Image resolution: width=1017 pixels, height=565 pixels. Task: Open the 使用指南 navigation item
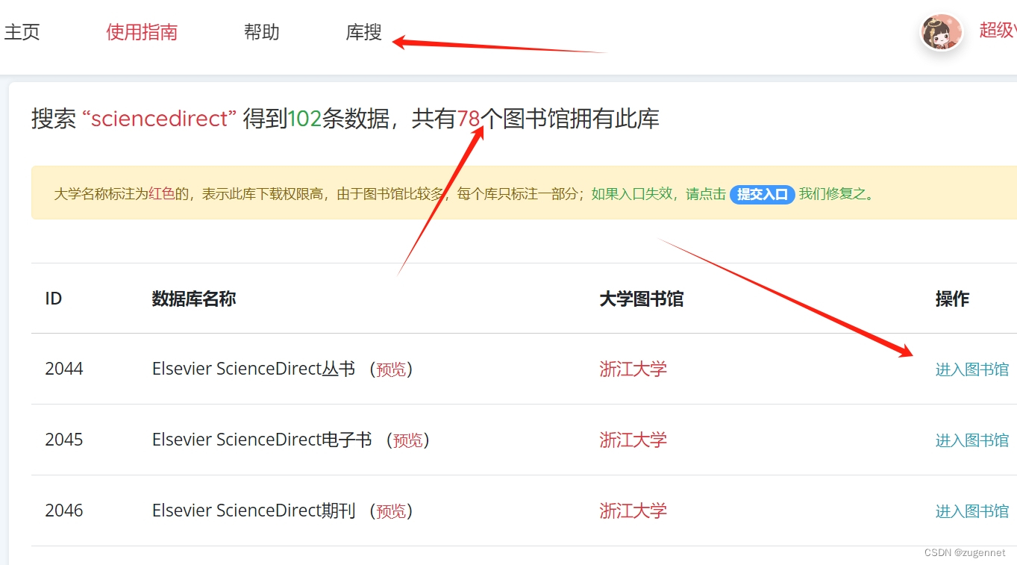pos(142,32)
